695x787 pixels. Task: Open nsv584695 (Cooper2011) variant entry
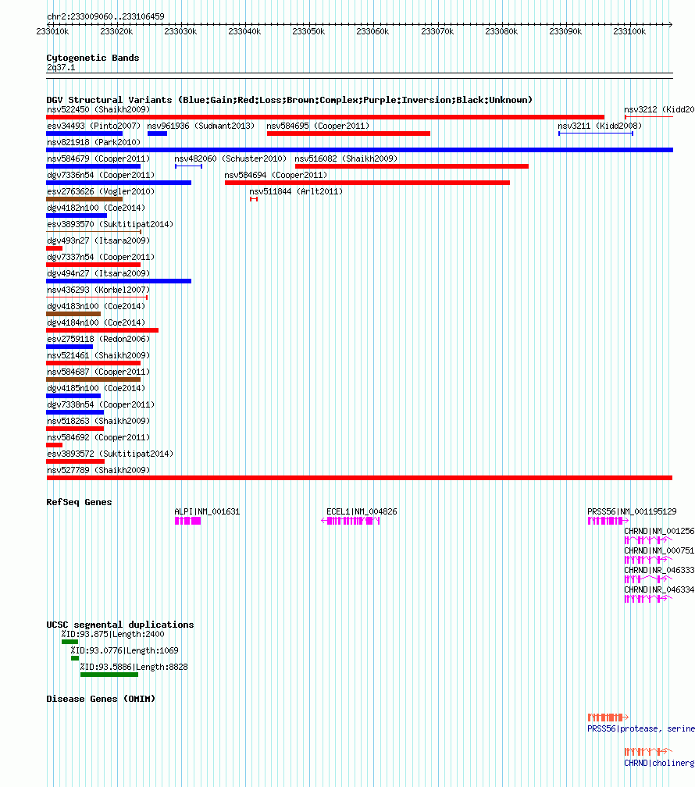318,126
